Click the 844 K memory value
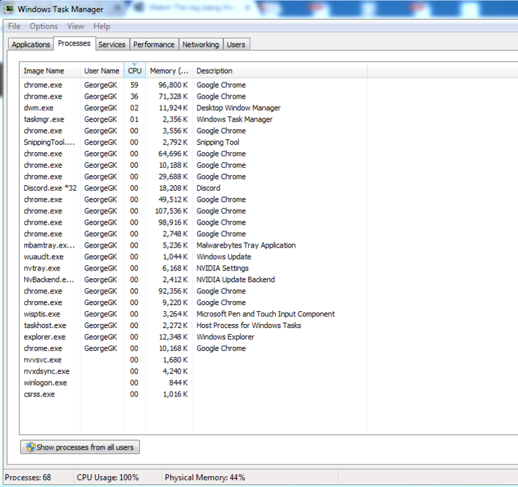Image resolution: width=518 pixels, height=487 pixels. click(x=178, y=383)
